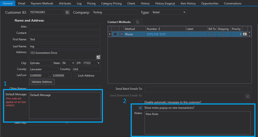258x137 pixels.
Task: View the Charts tab
Action: (x=131, y=3)
